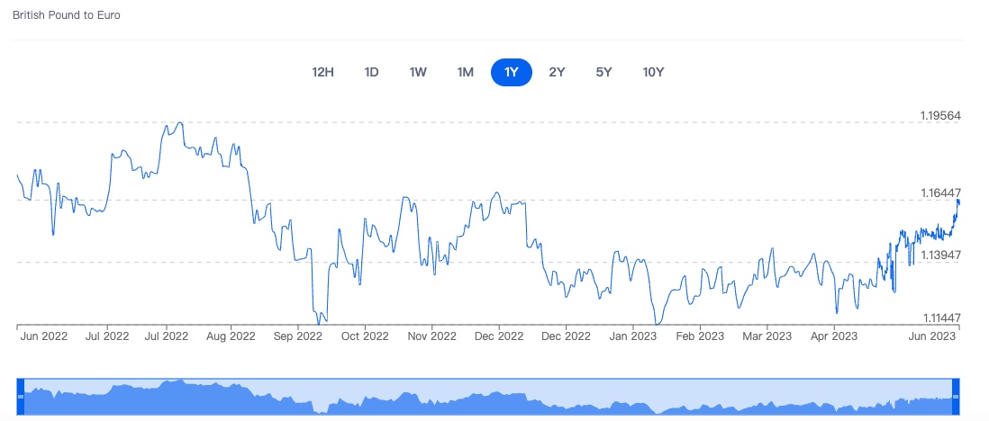Click the British Pound to Euro title
The width and height of the screenshot is (989, 421).
pyautogui.click(x=67, y=15)
